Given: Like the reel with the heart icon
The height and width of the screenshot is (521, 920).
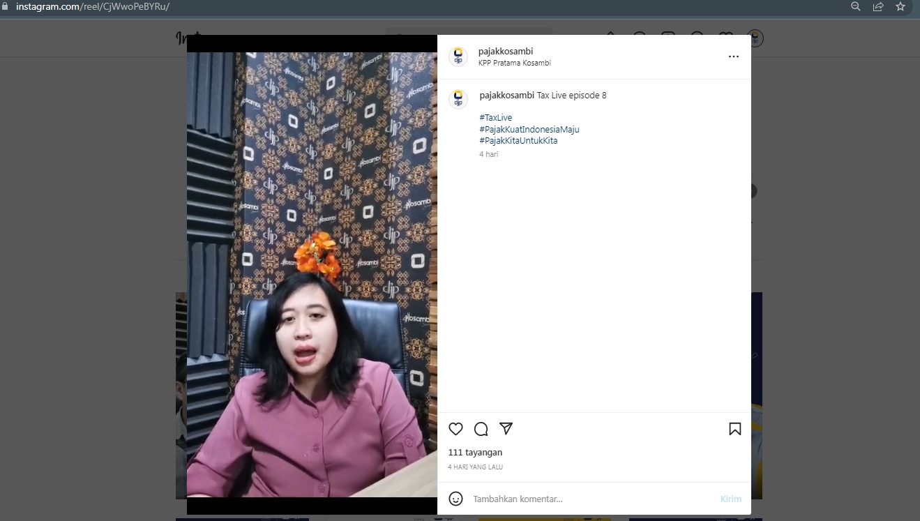Looking at the screenshot, I should [455, 429].
